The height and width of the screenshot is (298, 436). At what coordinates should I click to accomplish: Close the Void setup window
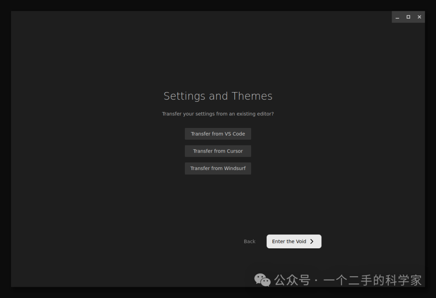[419, 17]
